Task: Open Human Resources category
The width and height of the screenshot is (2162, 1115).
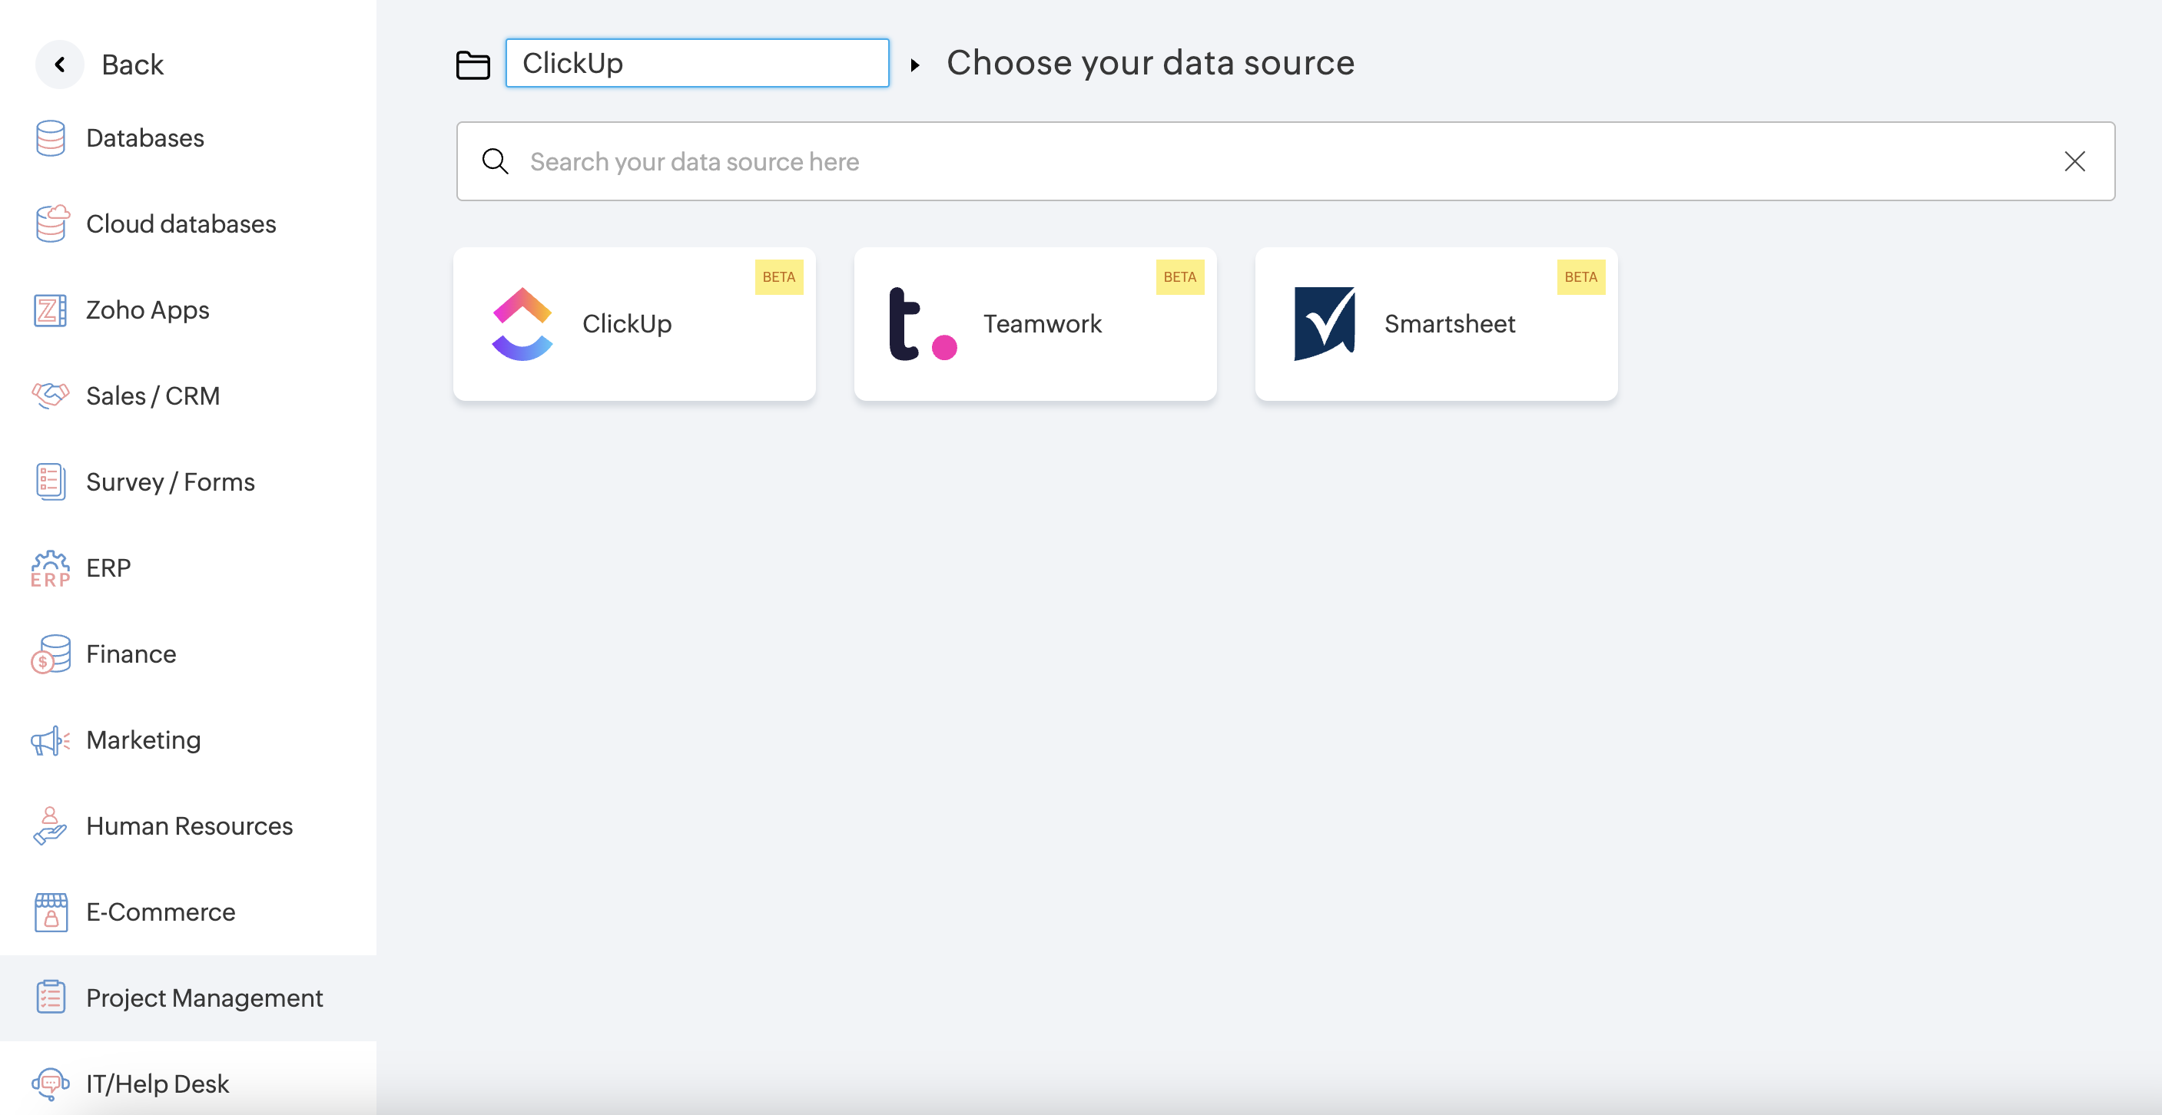Action: [x=190, y=825]
